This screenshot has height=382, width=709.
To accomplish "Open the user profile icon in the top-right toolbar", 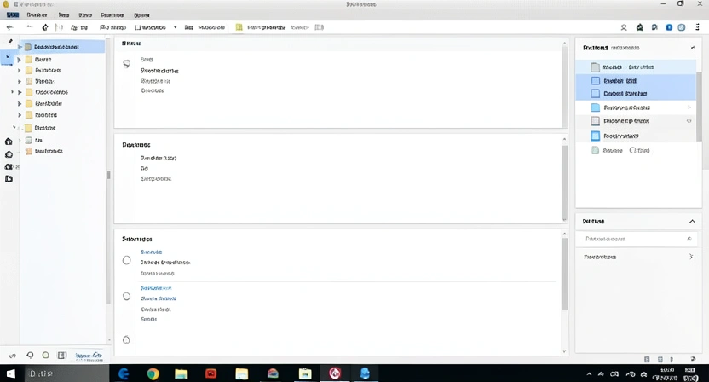I will tap(624, 27).
